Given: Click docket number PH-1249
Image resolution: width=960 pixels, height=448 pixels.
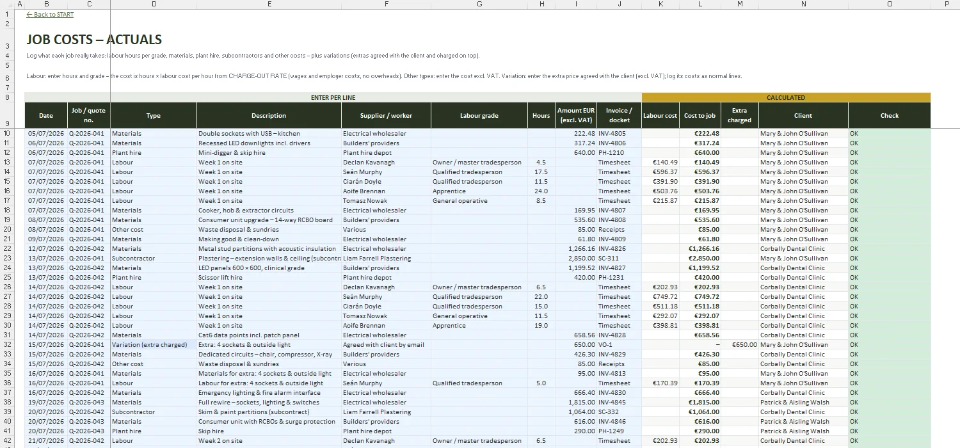Looking at the screenshot, I should (x=619, y=431).
